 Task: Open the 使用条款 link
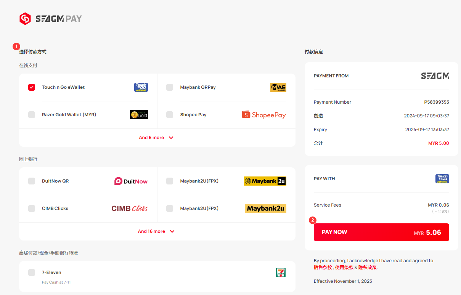click(x=344, y=268)
